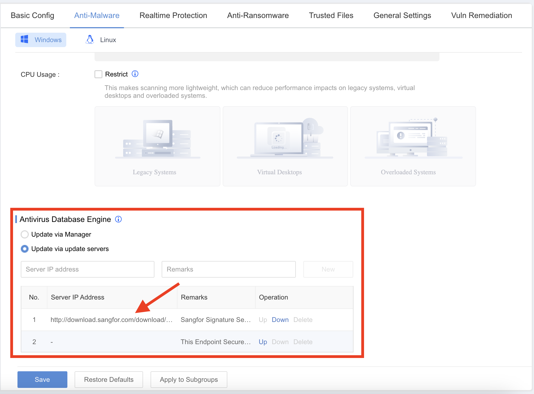This screenshot has height=394, width=534.
Task: Open the Vuln Remediation tab
Action: [x=482, y=15]
